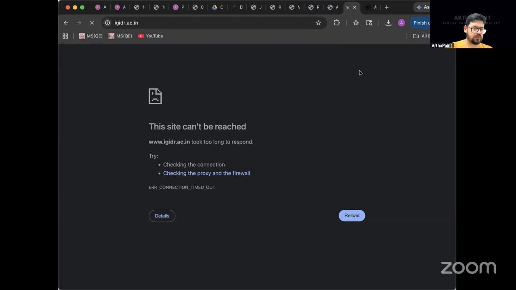
Task: Click the forward navigation arrow
Action: [x=79, y=23]
